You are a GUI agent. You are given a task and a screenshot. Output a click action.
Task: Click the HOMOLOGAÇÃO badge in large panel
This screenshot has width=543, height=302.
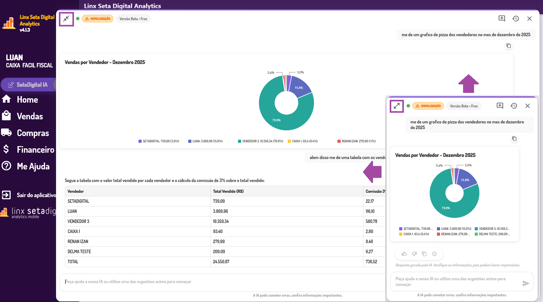tap(98, 19)
